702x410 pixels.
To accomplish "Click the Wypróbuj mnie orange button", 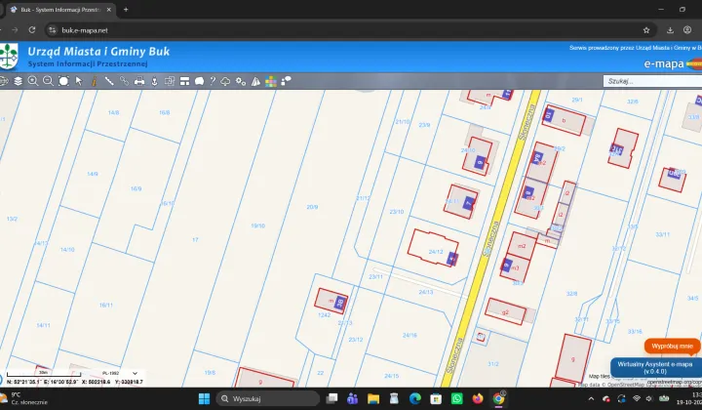I will [672, 346].
